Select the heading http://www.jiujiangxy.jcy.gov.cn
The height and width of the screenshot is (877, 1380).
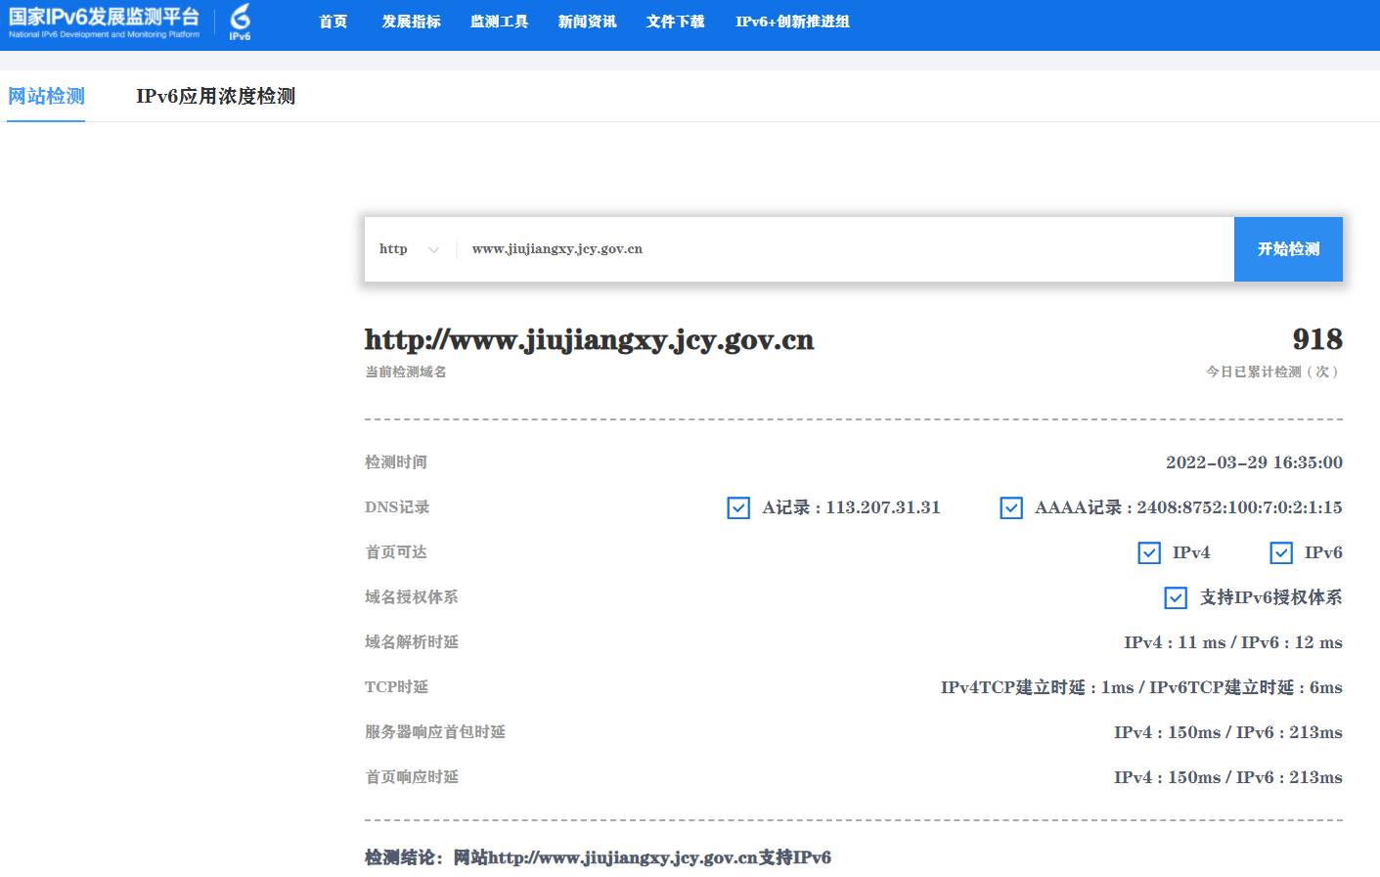[x=589, y=340]
